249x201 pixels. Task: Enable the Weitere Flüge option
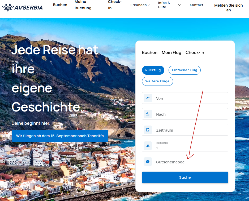click(x=157, y=81)
